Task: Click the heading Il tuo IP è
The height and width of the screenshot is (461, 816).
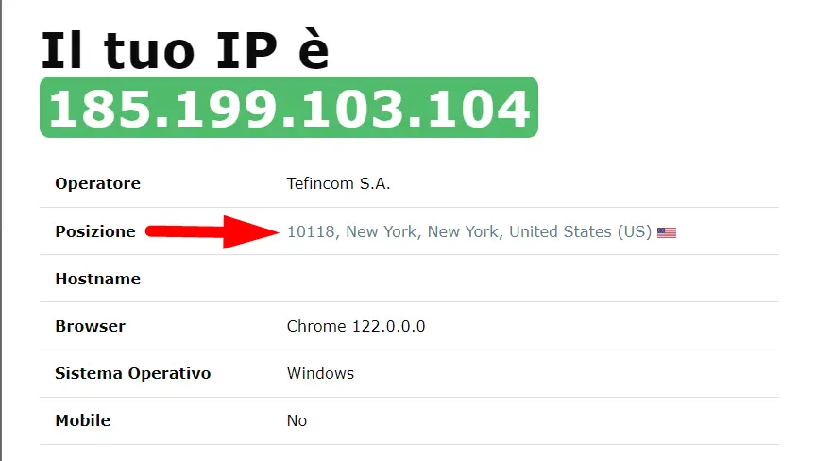Action: click(185, 50)
